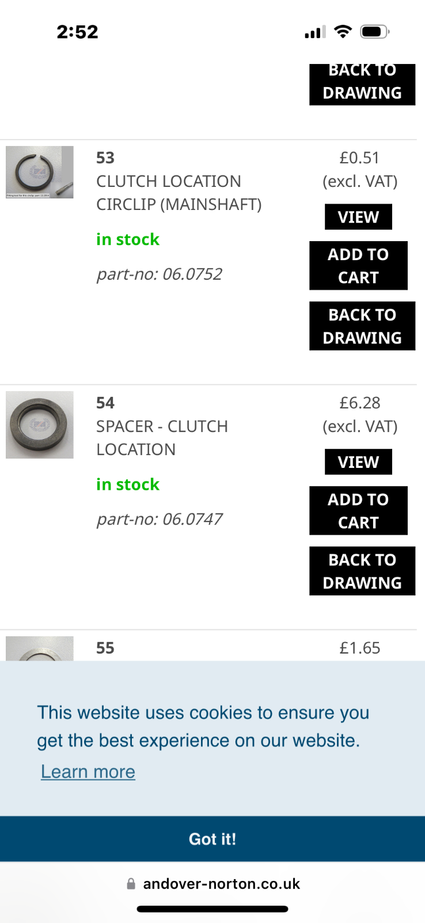Open the Spacer - Clutch Location title
425x923 pixels.
(x=162, y=438)
